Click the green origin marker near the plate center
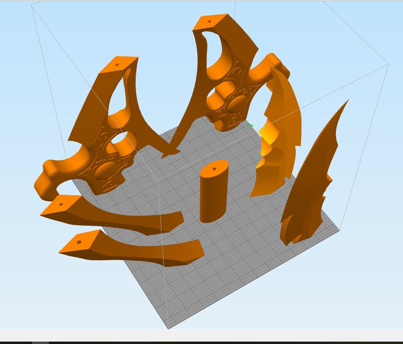This screenshot has width=403, height=344. click(250, 126)
